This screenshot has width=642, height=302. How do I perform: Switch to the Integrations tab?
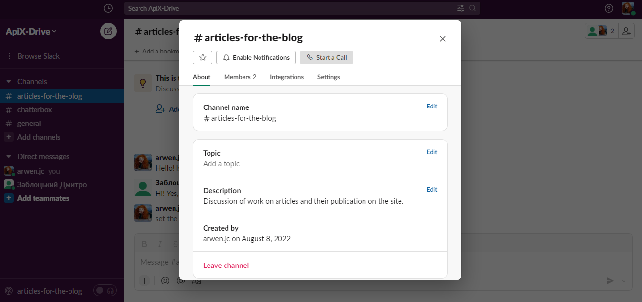click(x=287, y=77)
